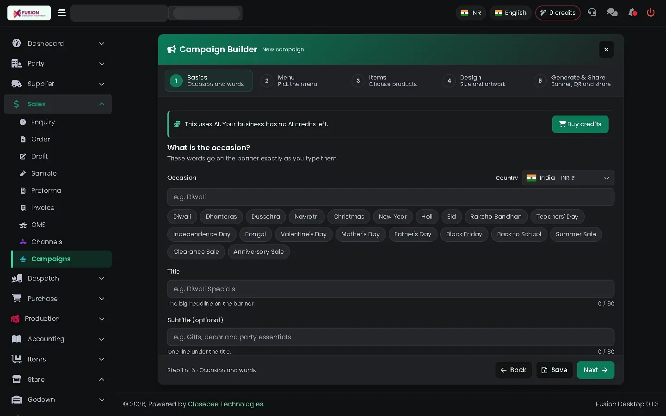Screen dimensions: 666x416
Task: Expand the Party menu
Action: 58,64
